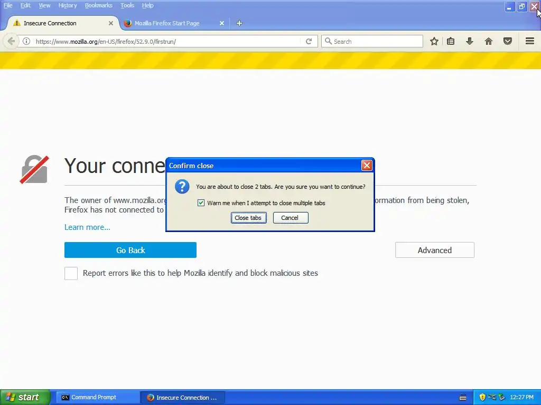The image size is (541, 405).
Task: Uncheck Warn me when closing multiple tabs
Action: pyautogui.click(x=201, y=203)
